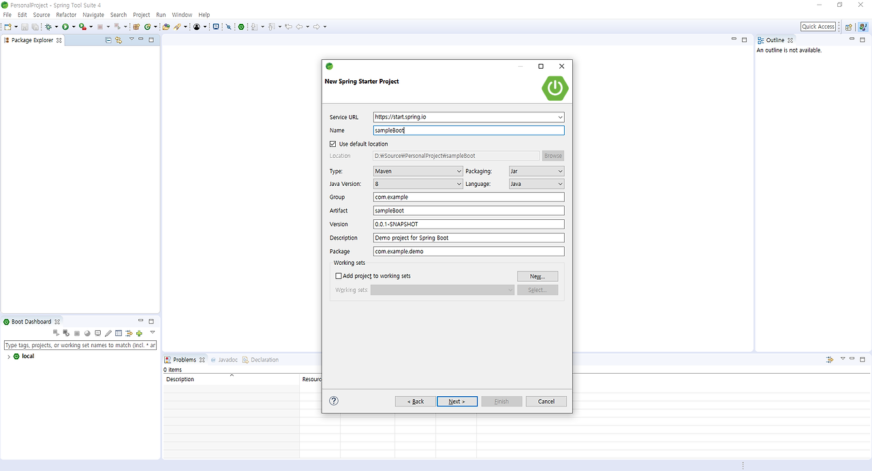Click the Debug bug icon in toolbar
Image resolution: width=872 pixels, height=471 pixels.
(48, 27)
